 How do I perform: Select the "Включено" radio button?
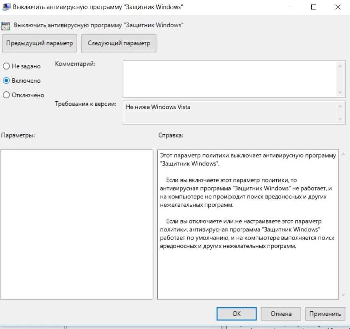coord(6,81)
